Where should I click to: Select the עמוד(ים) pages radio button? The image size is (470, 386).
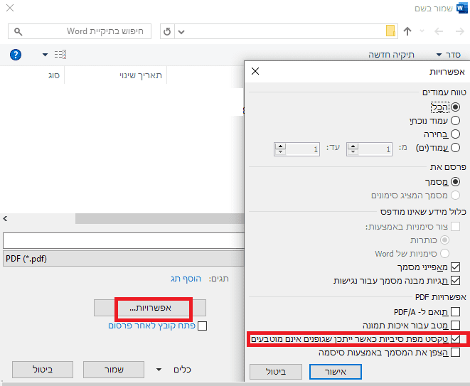[x=455, y=147]
